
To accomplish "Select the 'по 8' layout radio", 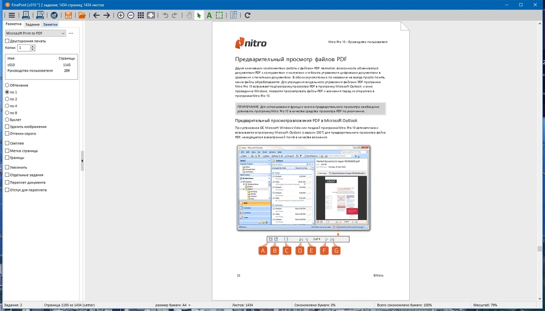I will pos(7,112).
